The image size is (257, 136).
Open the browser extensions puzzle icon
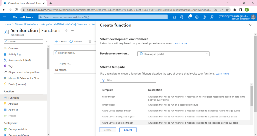click(x=235, y=10)
